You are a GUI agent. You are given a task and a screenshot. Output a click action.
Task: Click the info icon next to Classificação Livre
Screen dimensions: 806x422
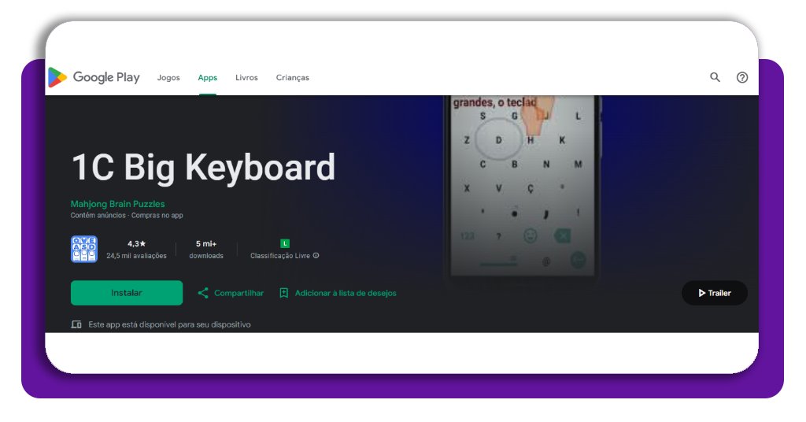(316, 255)
